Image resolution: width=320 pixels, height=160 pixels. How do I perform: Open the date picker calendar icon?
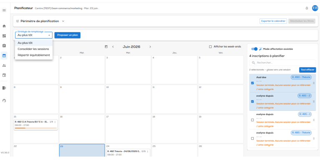tap(106, 47)
